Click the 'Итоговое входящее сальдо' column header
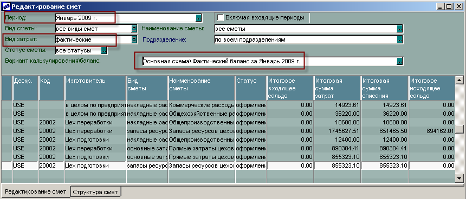 click(290, 88)
